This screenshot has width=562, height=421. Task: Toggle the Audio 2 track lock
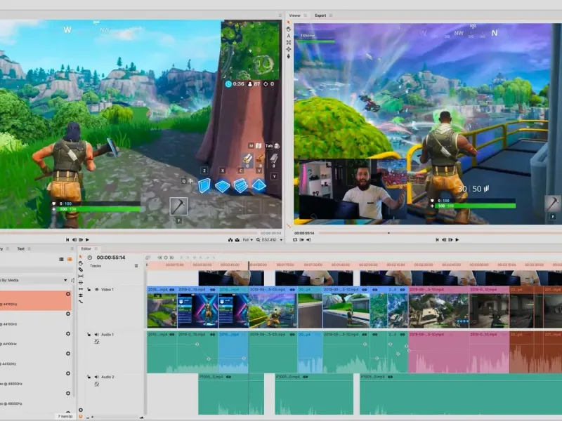[x=89, y=377]
